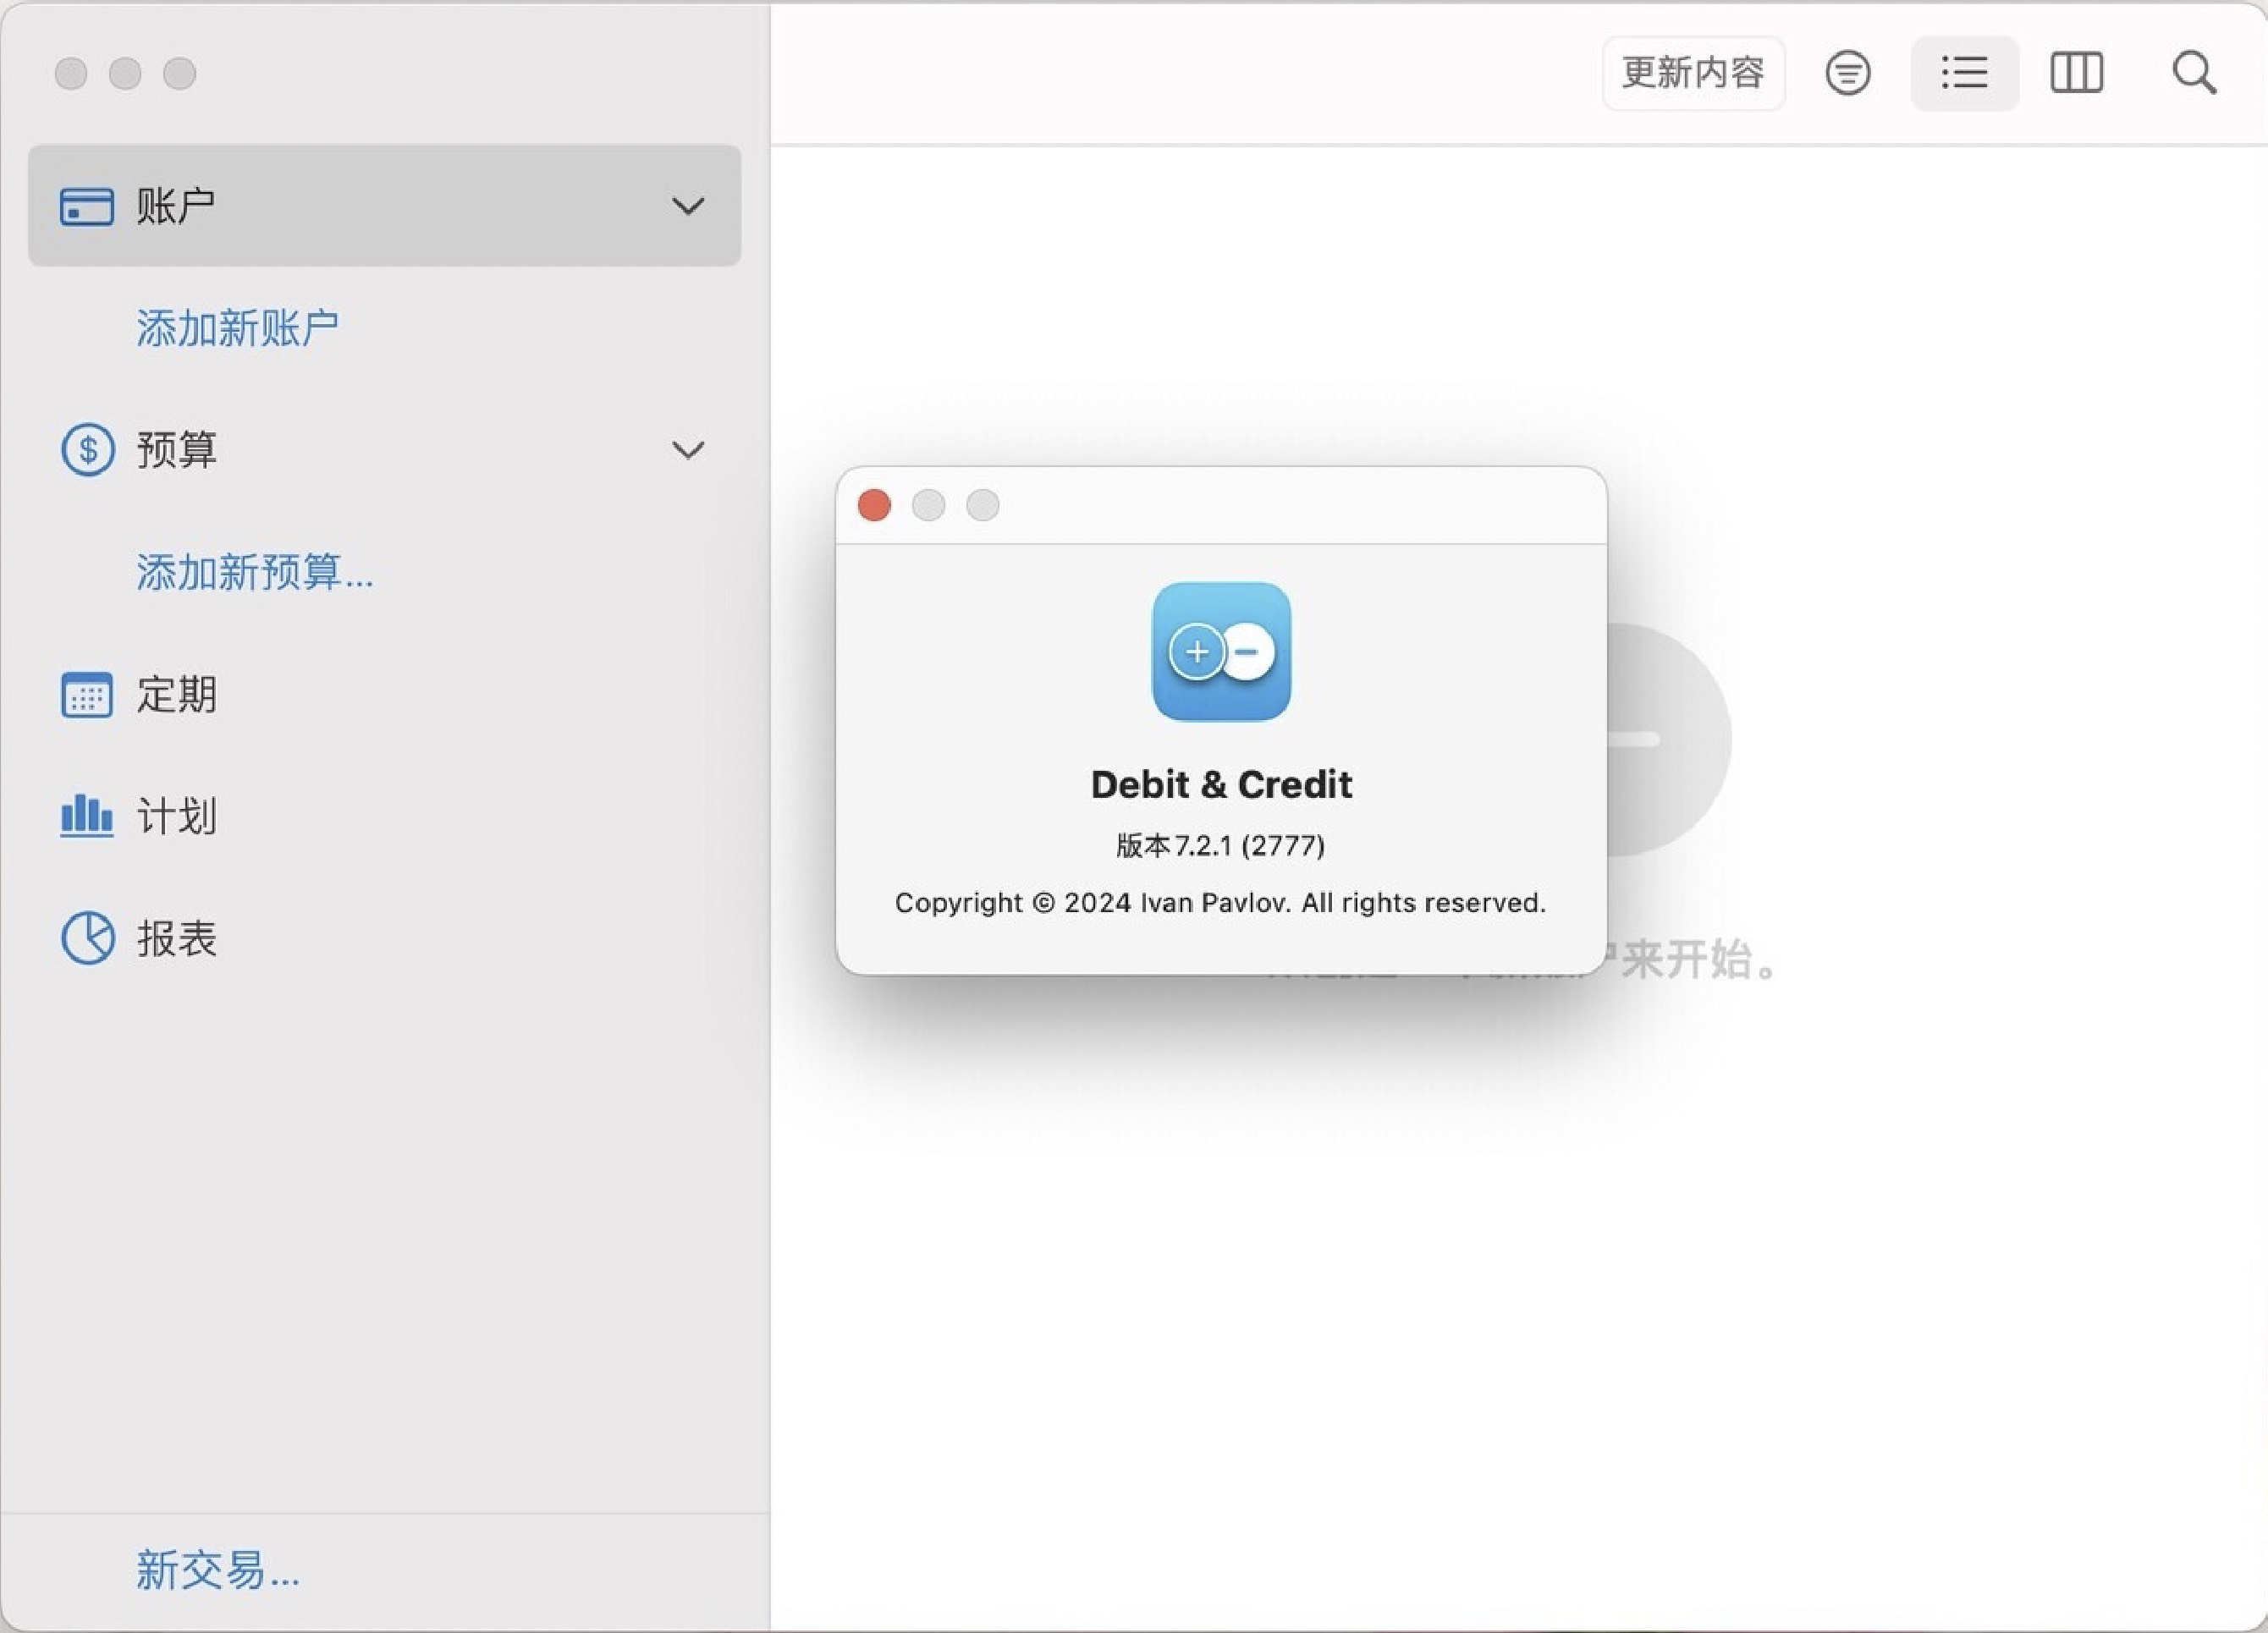Screen dimensions: 2268x1633
Task: Collapse the 预算 section chevron
Action: coord(688,450)
